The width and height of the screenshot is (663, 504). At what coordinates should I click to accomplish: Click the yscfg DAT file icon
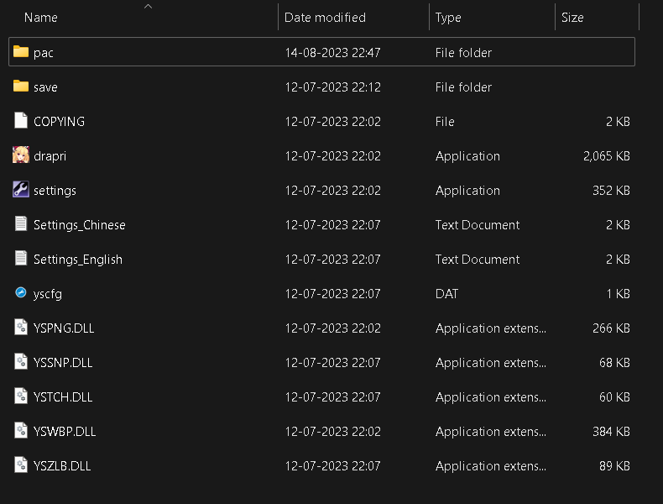click(x=21, y=292)
